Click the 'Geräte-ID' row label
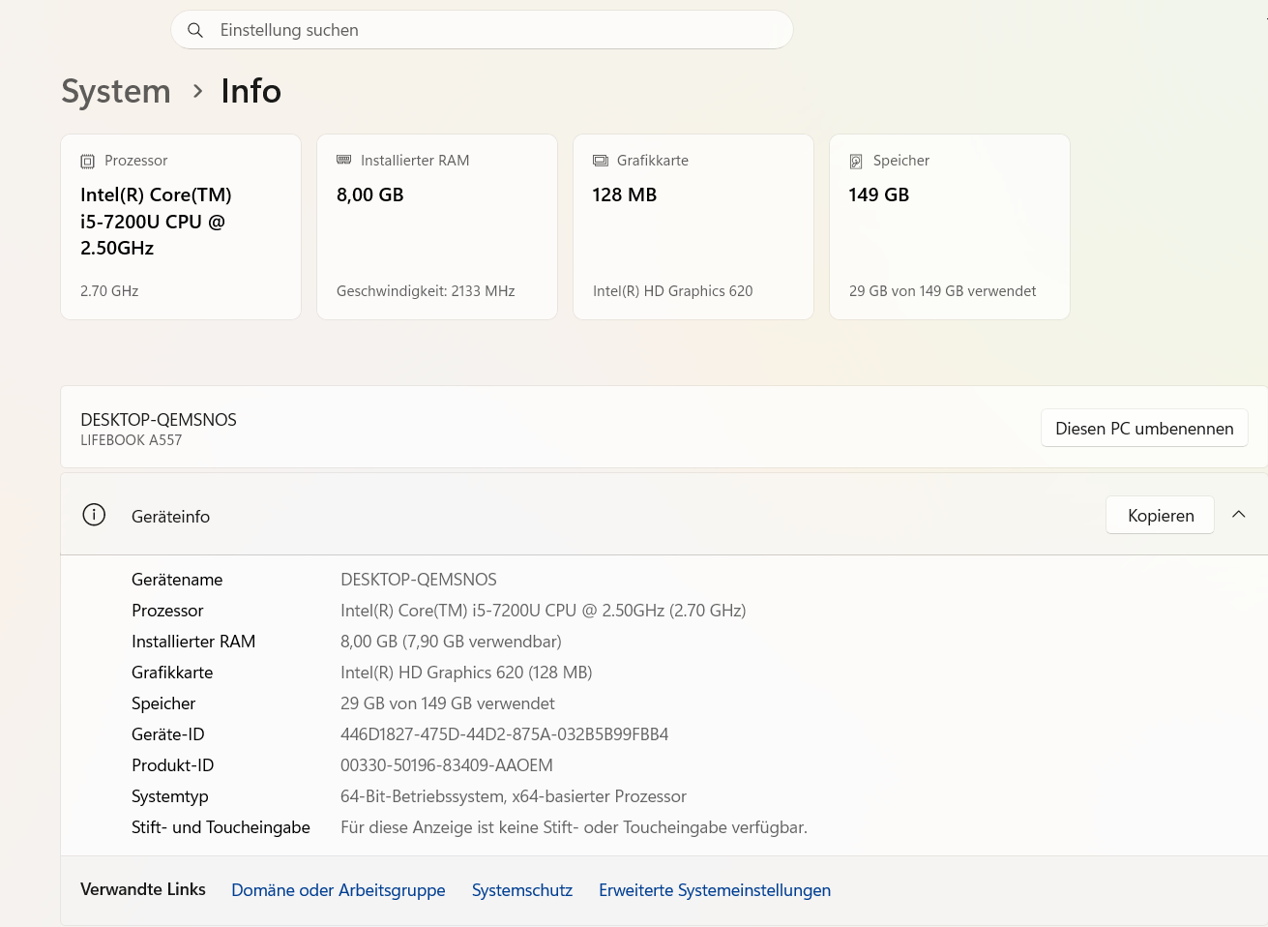The height and width of the screenshot is (927, 1268). (x=168, y=734)
